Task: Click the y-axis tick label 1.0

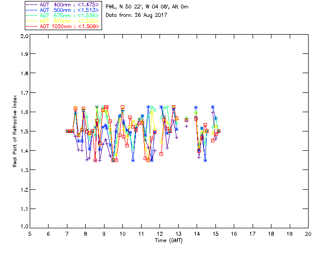Action: pyautogui.click(x=24, y=226)
